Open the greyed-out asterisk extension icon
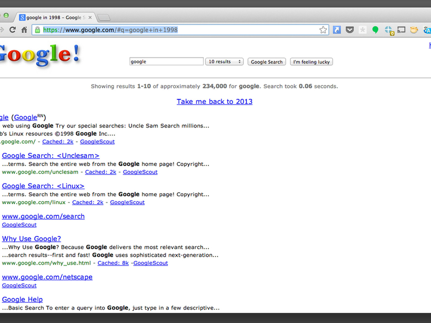Image resolution: width=431 pixels, height=323 pixels. pos(363,30)
